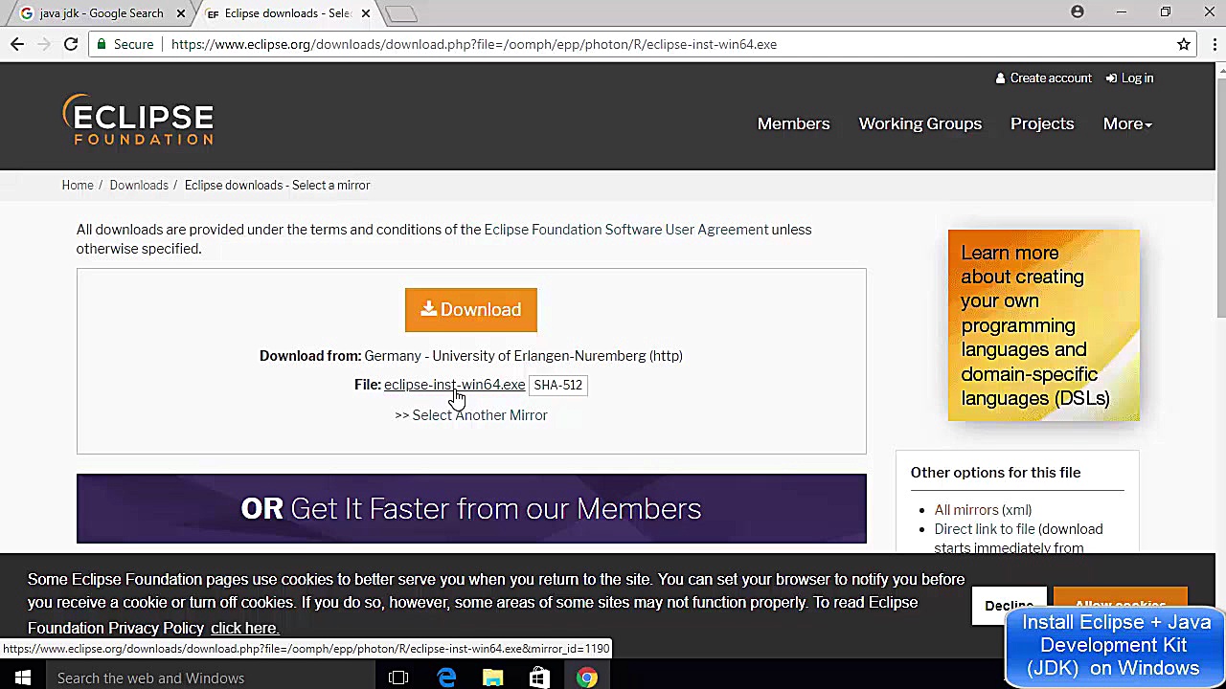Click the Get It Faster from our Members banner
This screenshot has width=1226, height=689.
click(471, 508)
